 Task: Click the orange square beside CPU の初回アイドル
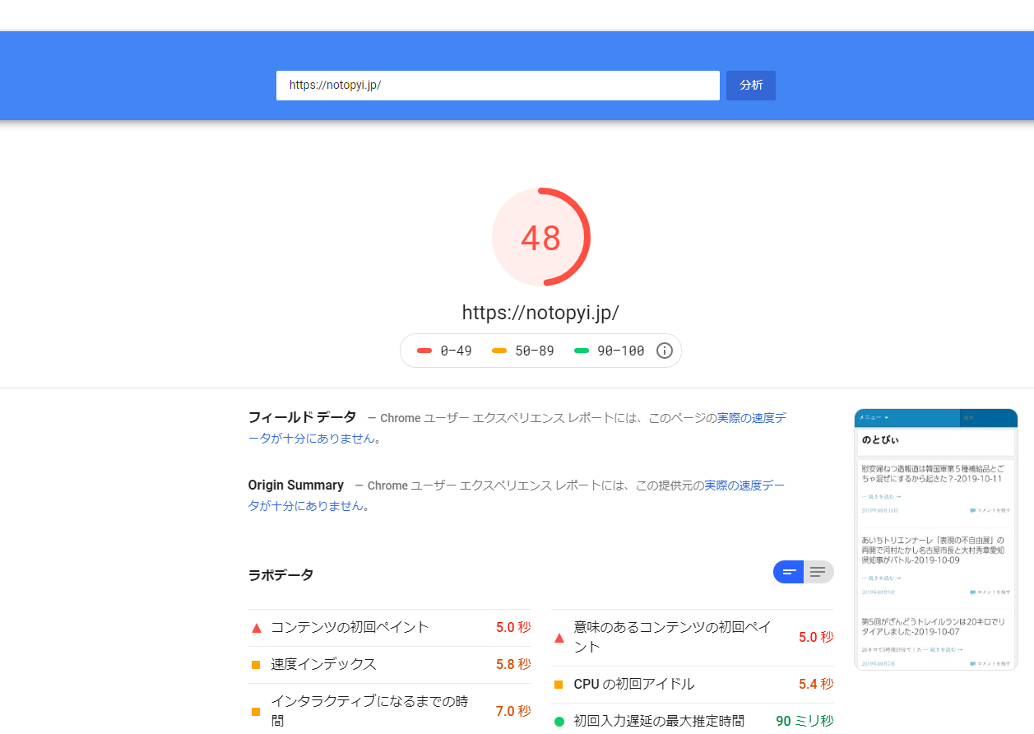(559, 685)
